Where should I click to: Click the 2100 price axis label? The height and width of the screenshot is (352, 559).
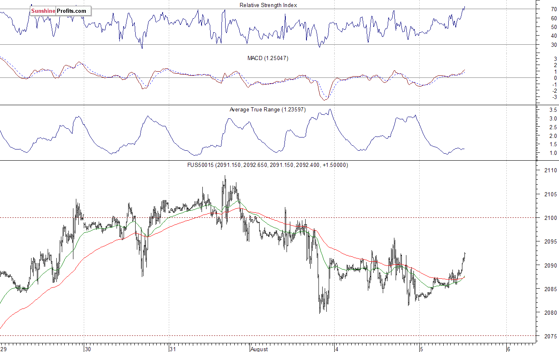tap(550, 218)
